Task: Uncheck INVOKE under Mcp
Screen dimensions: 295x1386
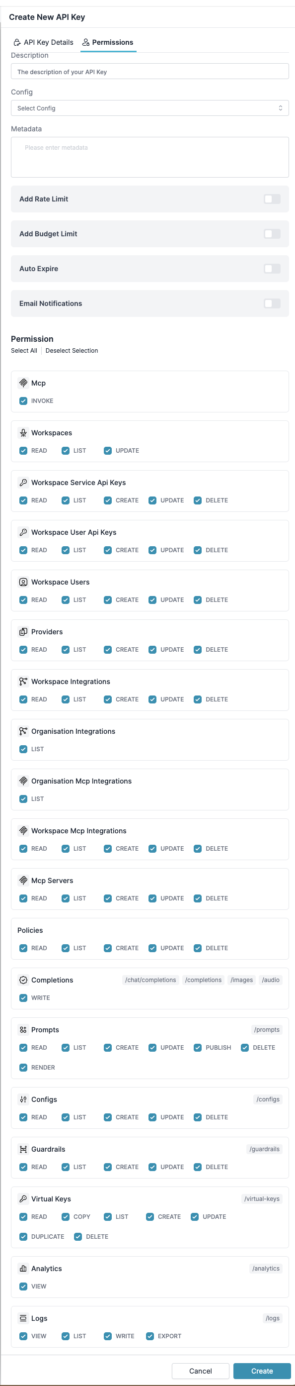Action: [23, 401]
